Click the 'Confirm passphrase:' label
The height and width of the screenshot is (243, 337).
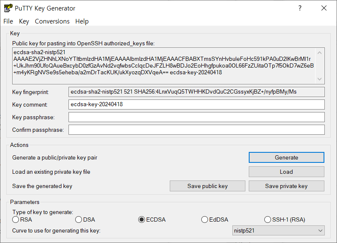pos(38,130)
